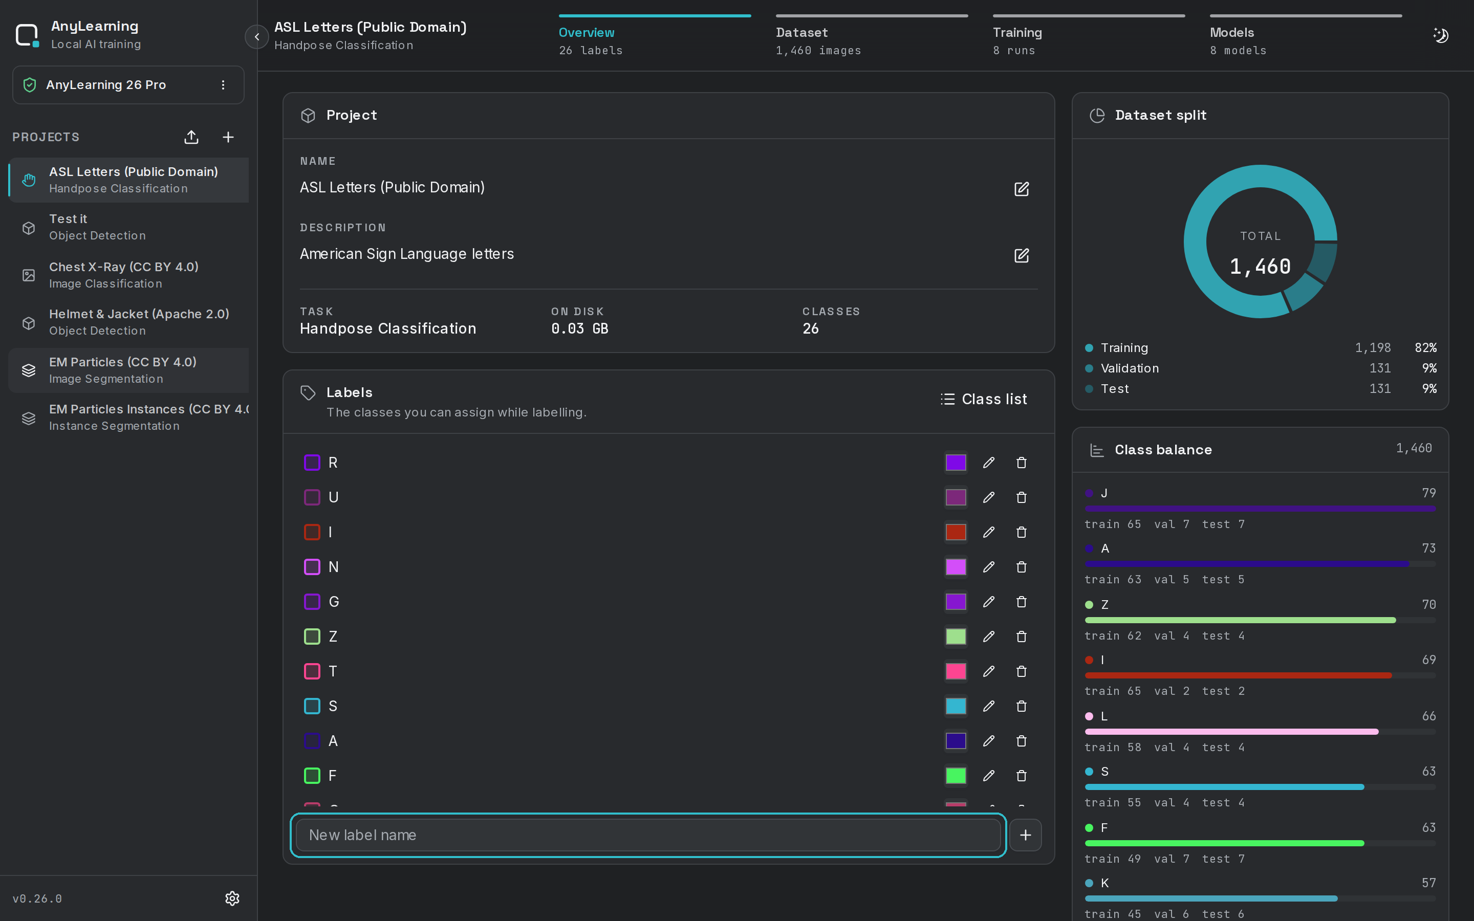Edit the project description
The image size is (1474, 921).
[1022, 255]
